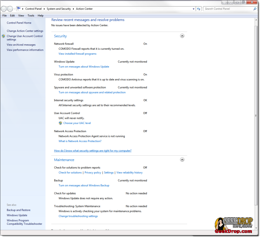Click the Virus protection heading
The width and height of the screenshot is (261, 238).
[63, 75]
